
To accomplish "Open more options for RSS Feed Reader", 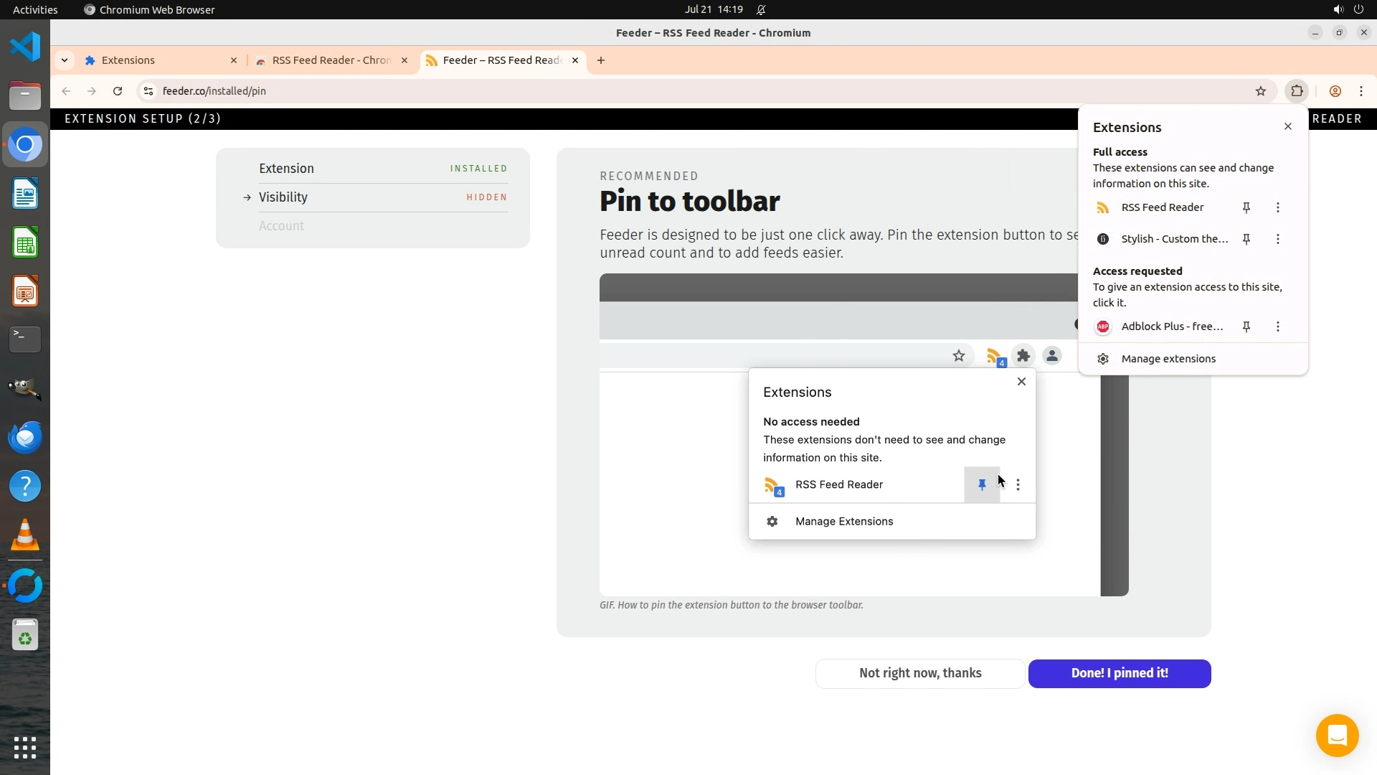I will tap(1278, 207).
